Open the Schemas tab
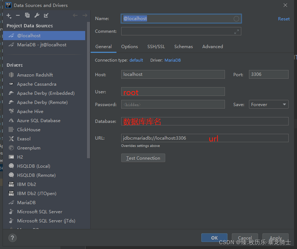Screen dimensions: 297x249 (x=183, y=47)
